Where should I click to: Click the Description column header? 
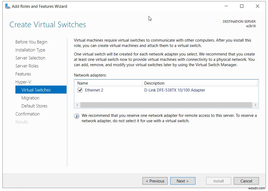coord(152,83)
